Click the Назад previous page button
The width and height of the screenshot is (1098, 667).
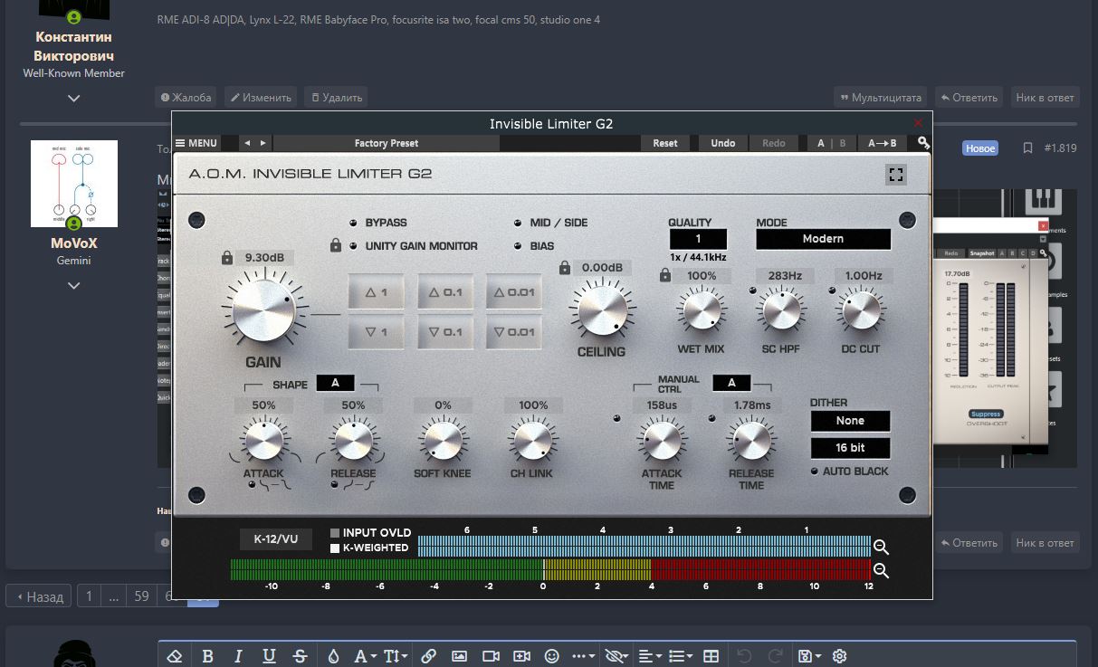(39, 596)
